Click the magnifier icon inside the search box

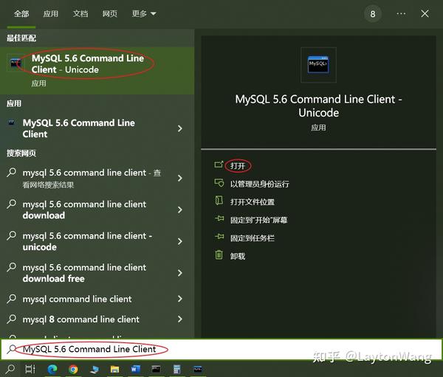(11, 349)
